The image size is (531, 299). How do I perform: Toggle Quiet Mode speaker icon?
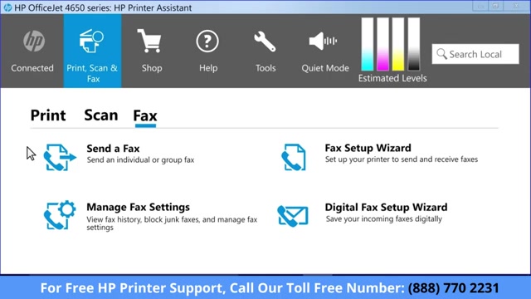coord(323,41)
